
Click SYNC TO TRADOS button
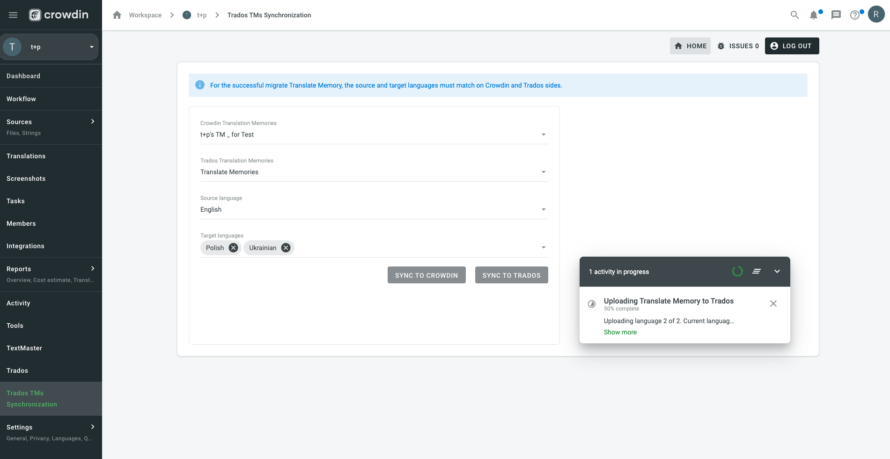[x=512, y=275]
